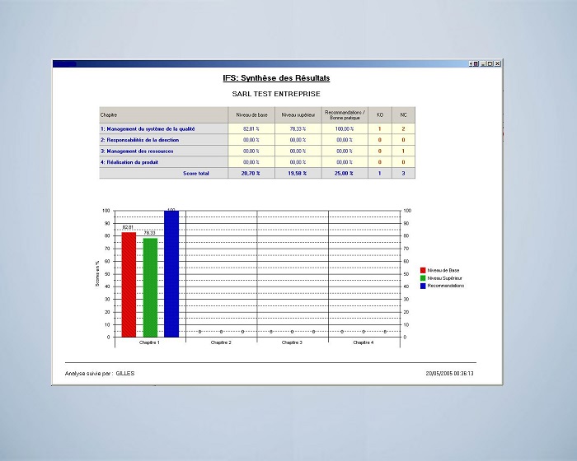Click the red Niveau de Base legend swatch
This screenshot has width=577, height=461.
click(x=423, y=270)
